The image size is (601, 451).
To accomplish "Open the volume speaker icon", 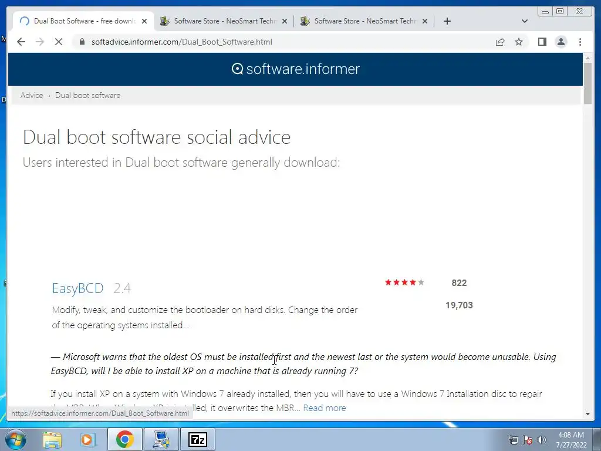I will (x=542, y=440).
